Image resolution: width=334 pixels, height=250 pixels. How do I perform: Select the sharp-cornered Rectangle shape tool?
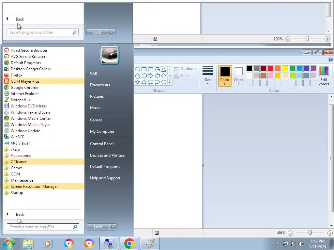coord(144,69)
